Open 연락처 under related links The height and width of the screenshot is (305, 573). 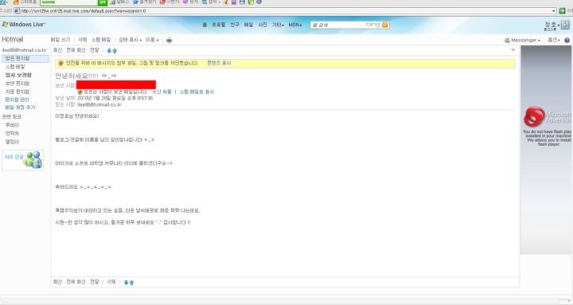[x=12, y=133]
